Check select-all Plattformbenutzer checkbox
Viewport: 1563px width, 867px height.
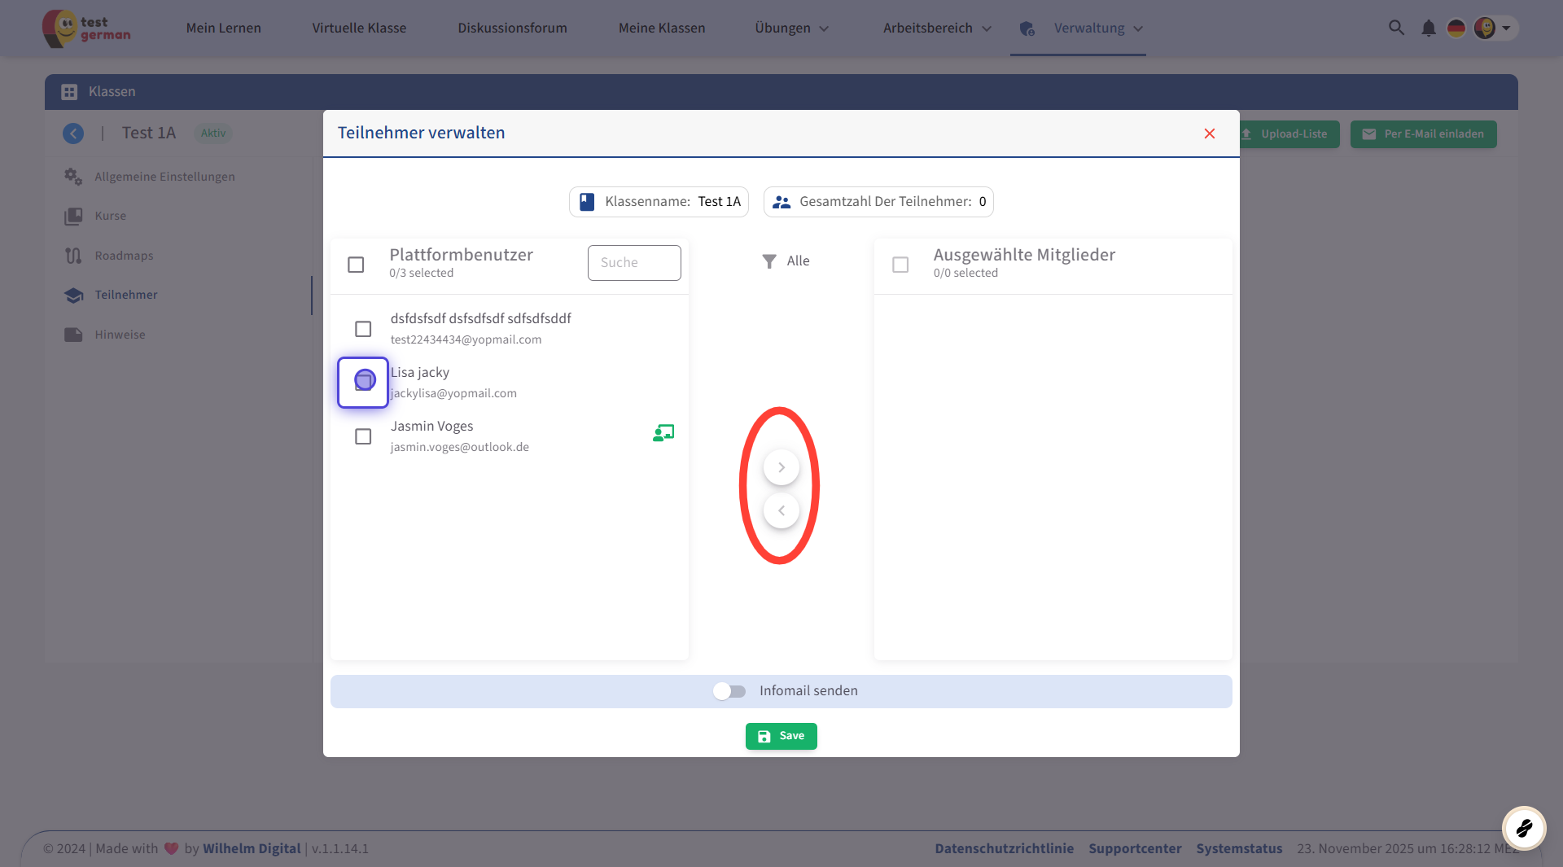tap(356, 265)
